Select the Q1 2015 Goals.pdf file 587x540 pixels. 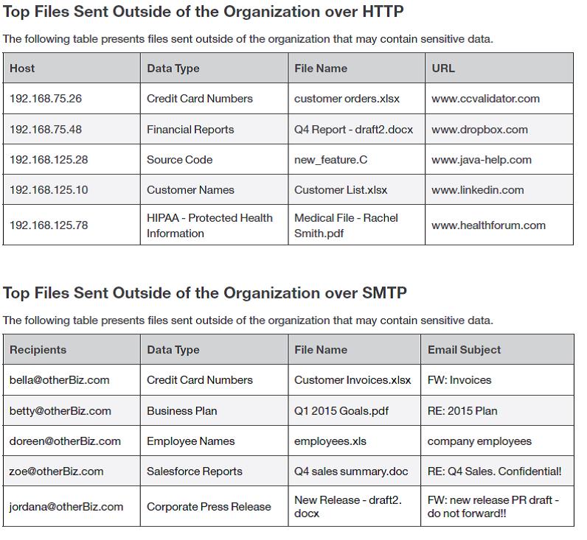[341, 411]
